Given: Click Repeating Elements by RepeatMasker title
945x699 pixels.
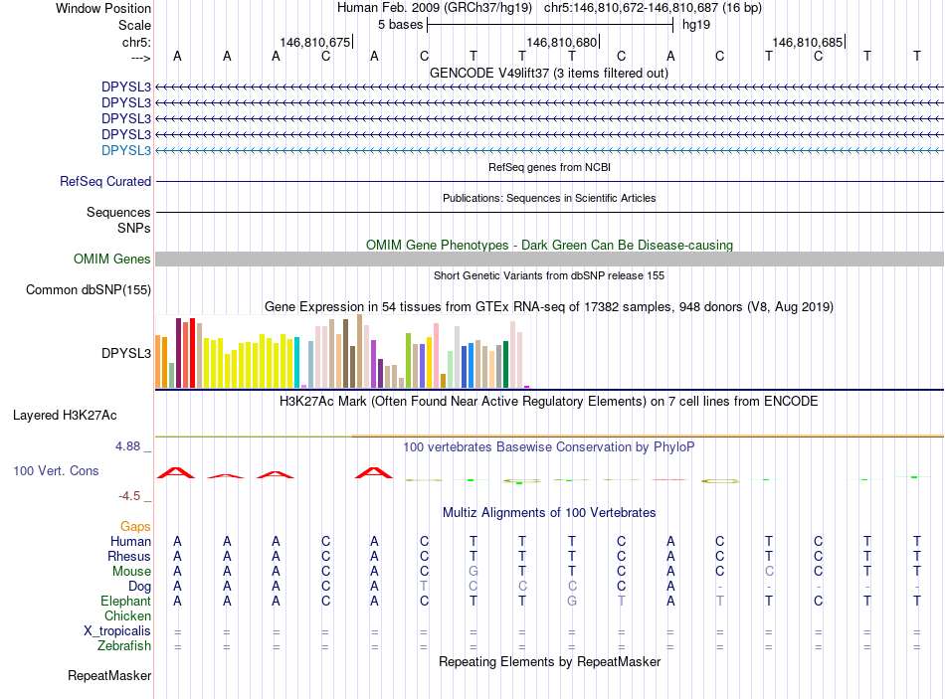Looking at the screenshot, I should coord(549,661).
